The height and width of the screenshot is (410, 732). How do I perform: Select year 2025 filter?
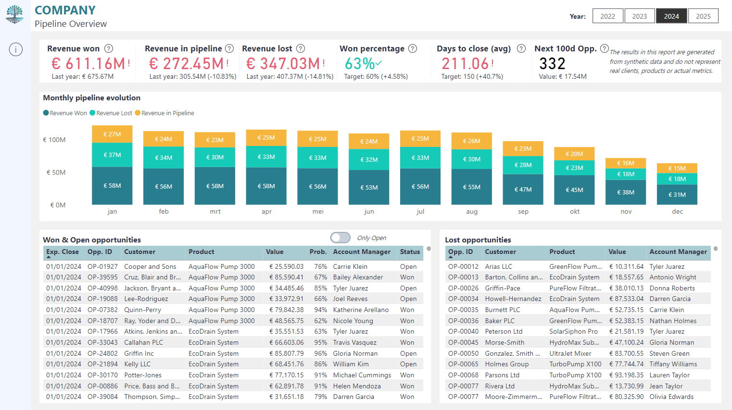[703, 16]
